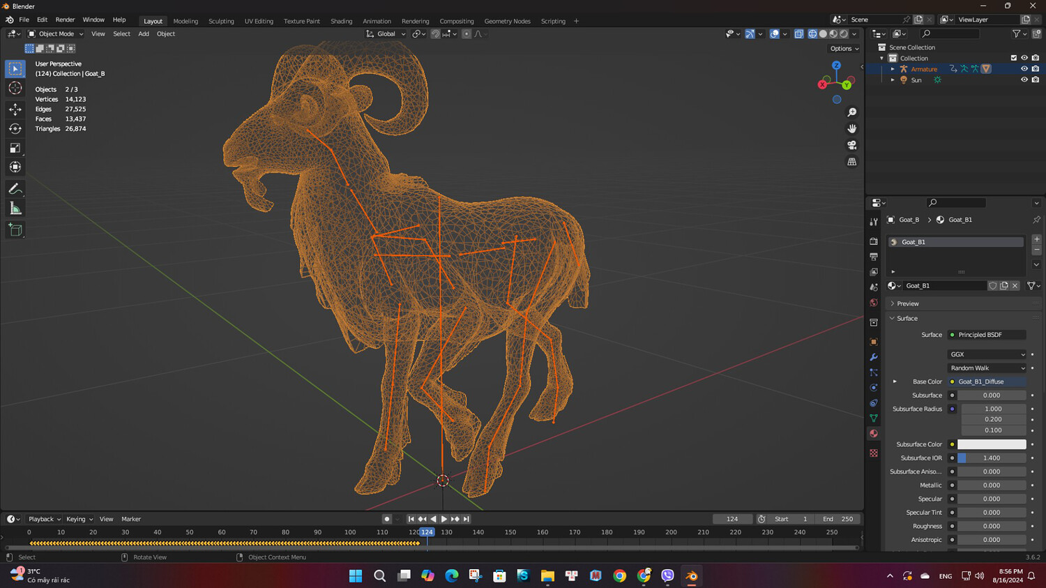Screen dimensions: 1046x588
Task: Uncheck the Collection exclude checkbox
Action: (x=1014, y=58)
